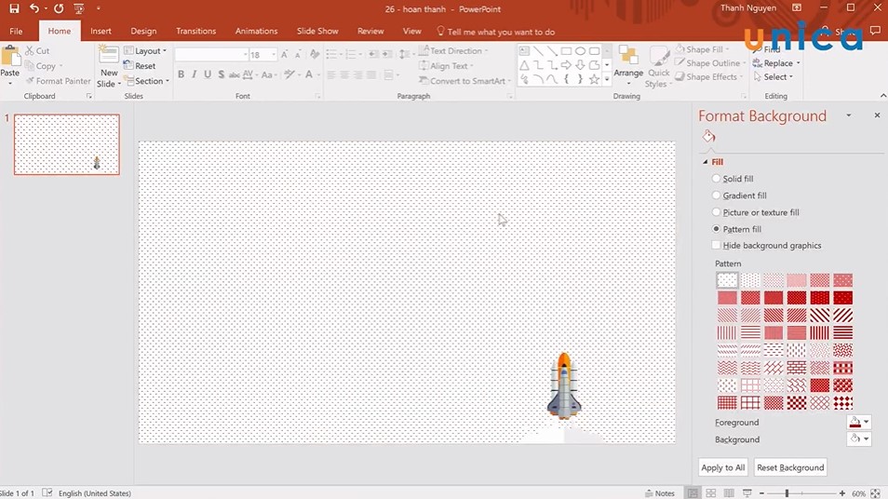Click the Reset Background button
Viewport: 888px width, 499px height.
point(789,467)
